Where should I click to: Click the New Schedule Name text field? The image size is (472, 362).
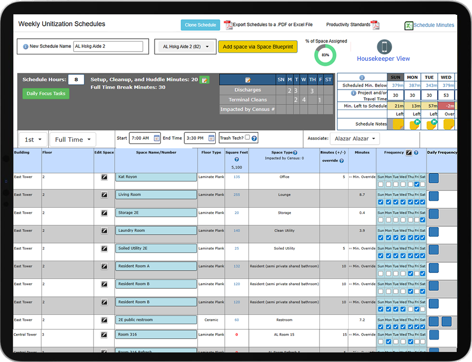pyautogui.click(x=108, y=46)
